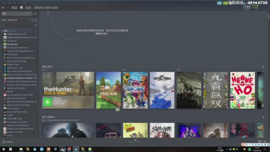Open Total Tank Simulator thumbnail
Screen dimensions: 270x152
coord(162,90)
